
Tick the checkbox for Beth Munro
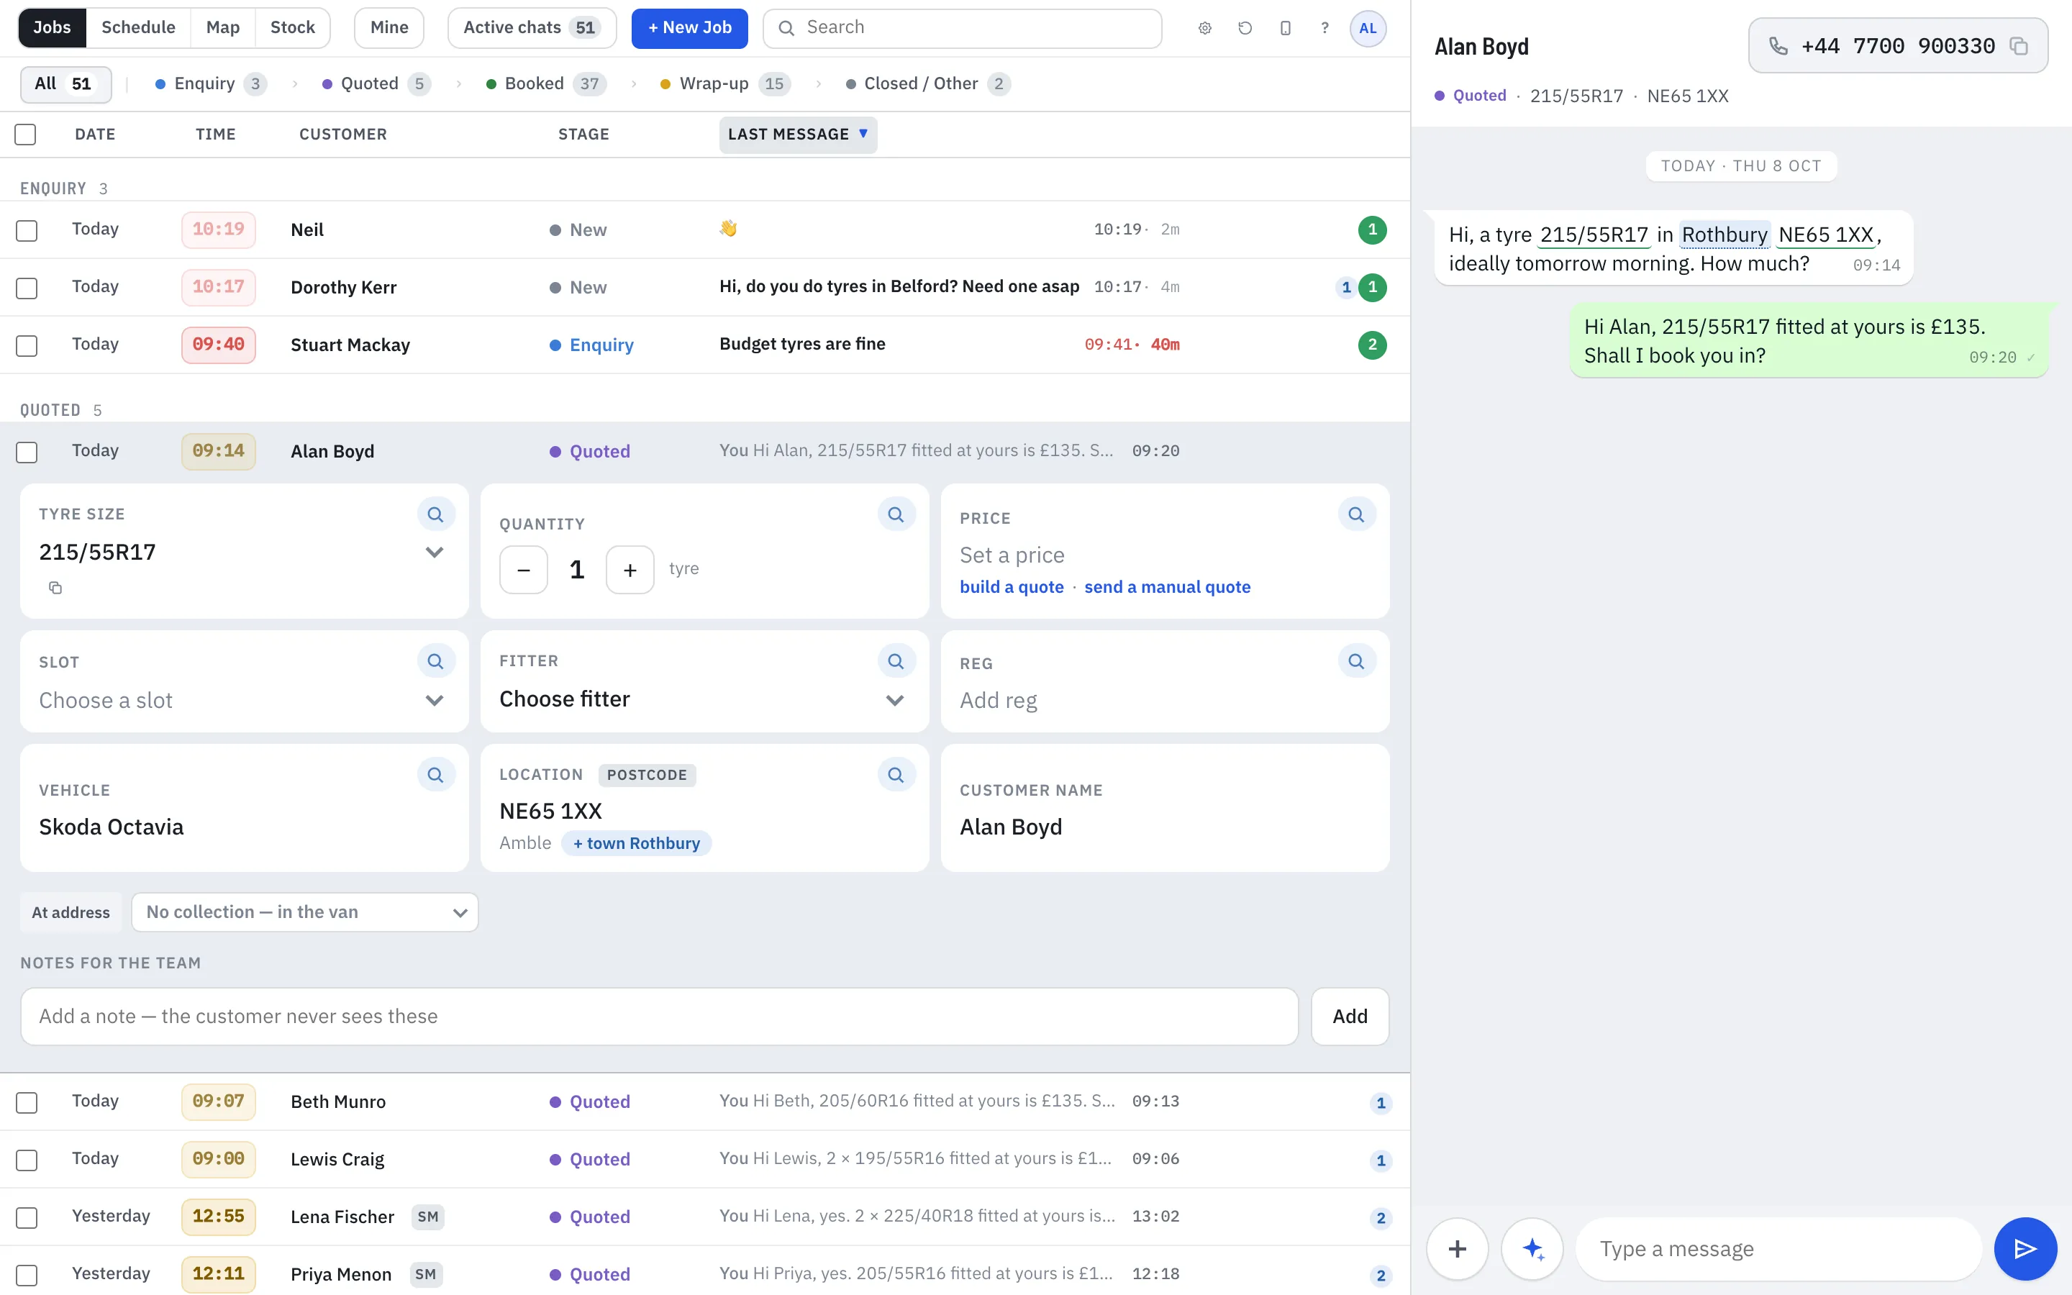[x=27, y=1102]
